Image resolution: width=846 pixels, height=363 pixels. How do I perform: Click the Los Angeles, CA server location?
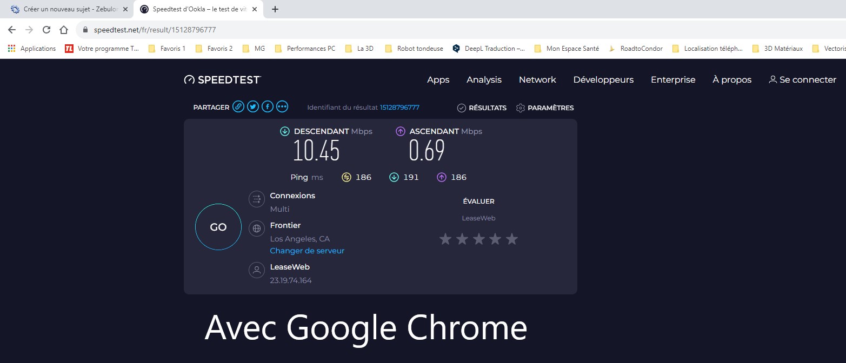pos(299,239)
